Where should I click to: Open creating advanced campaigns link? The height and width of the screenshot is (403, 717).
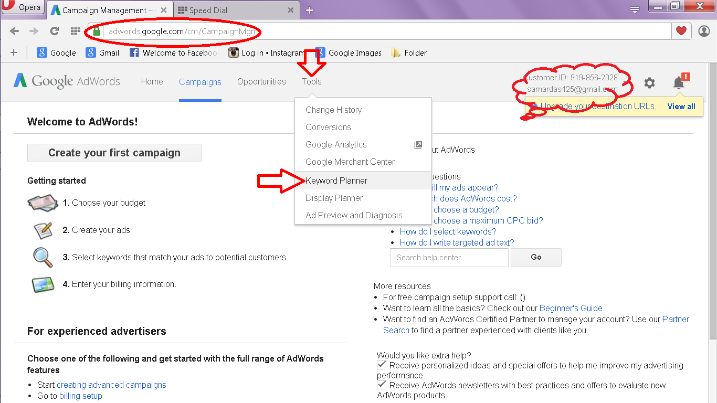(111, 385)
